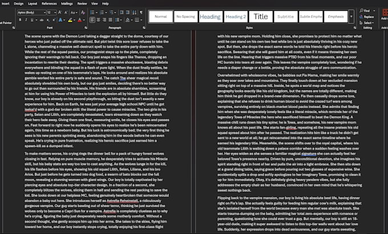Expand the underline style dropdown arrow
Image resolution: width=388 pixels, height=234 pixels.
click(x=37, y=20)
